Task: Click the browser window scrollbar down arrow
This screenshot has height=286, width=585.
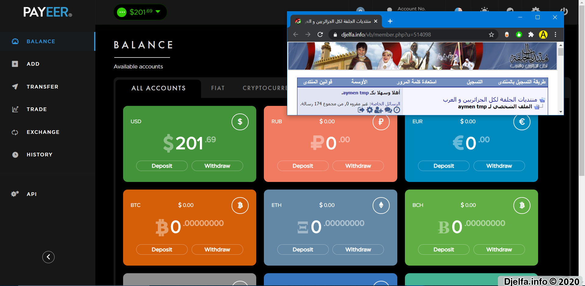Action: (561, 112)
